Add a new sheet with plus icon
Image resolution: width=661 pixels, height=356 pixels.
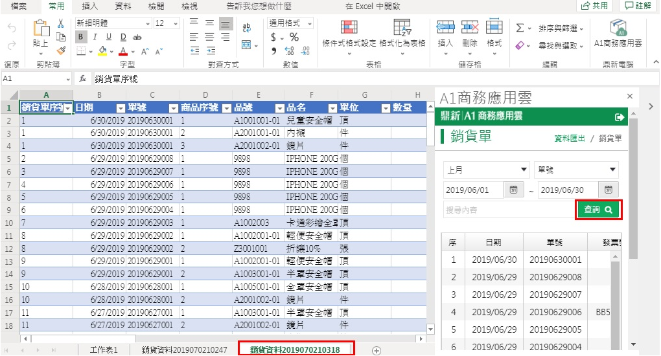point(377,351)
